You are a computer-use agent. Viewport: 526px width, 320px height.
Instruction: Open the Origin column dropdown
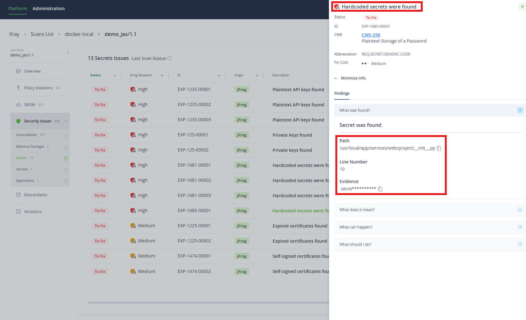click(x=257, y=75)
